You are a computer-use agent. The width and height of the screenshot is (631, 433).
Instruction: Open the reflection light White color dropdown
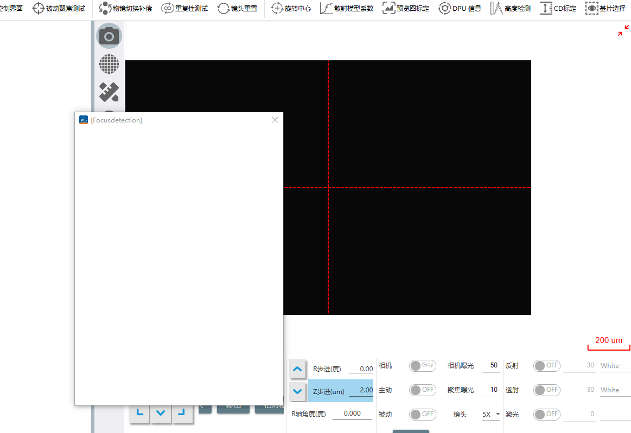pos(615,366)
